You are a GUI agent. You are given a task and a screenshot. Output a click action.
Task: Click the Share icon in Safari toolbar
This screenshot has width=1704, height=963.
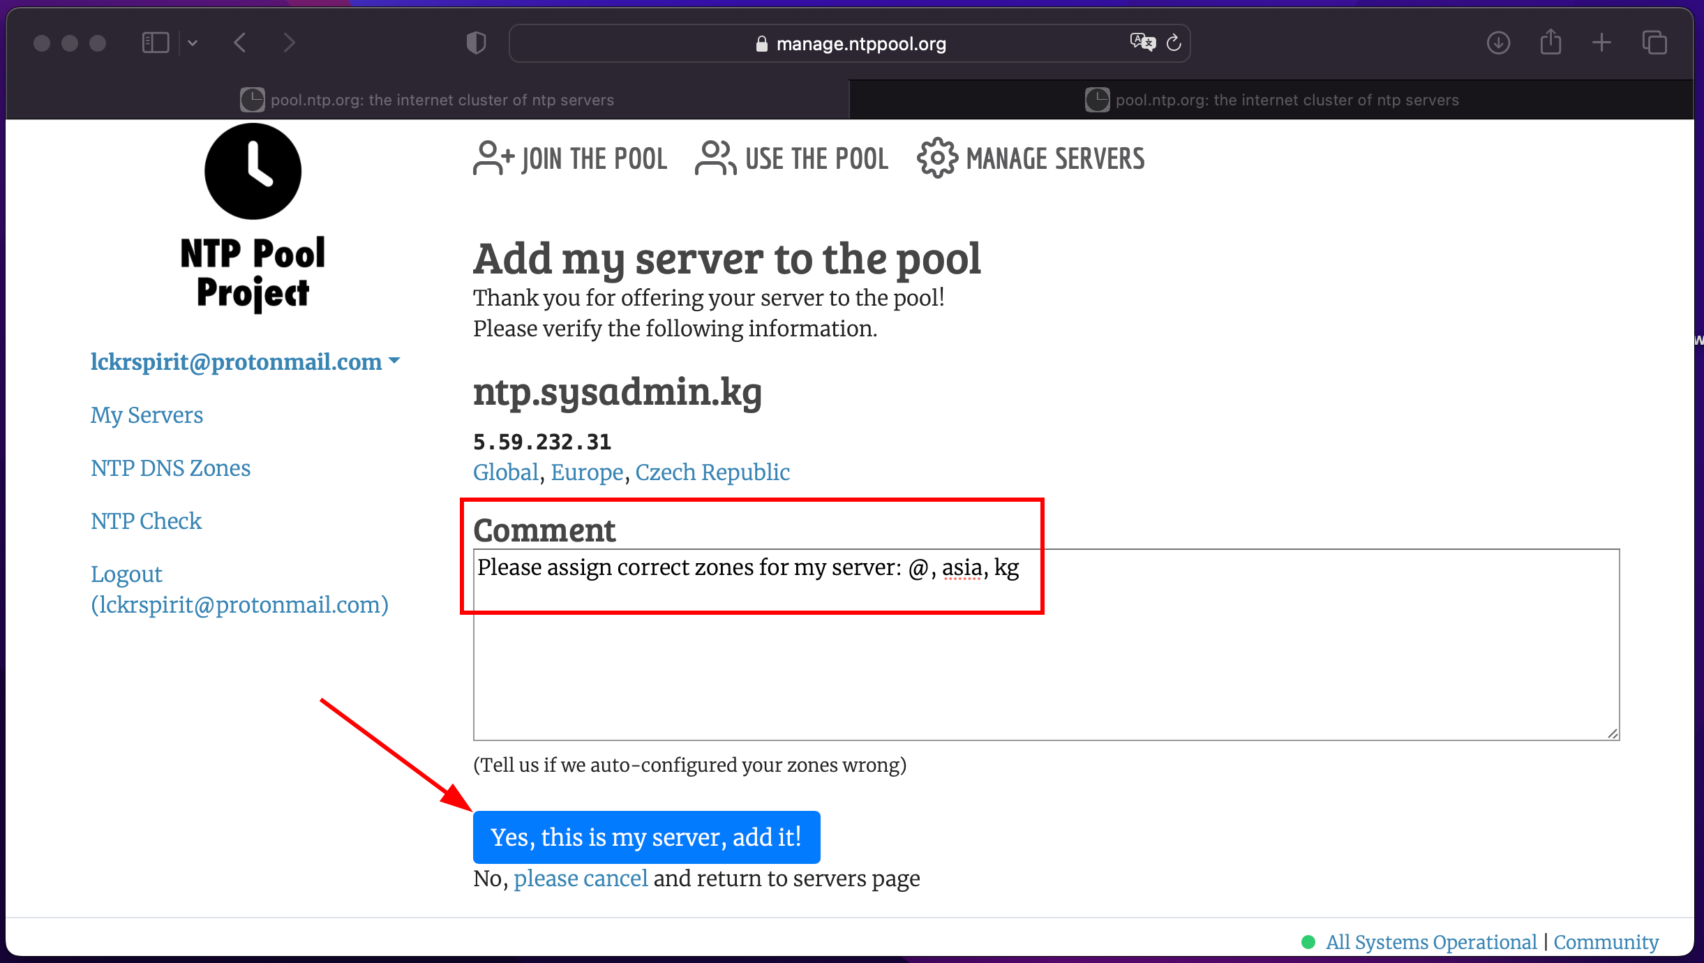(x=1550, y=42)
